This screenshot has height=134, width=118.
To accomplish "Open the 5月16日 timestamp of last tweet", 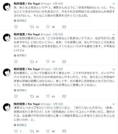I will 58,104.
